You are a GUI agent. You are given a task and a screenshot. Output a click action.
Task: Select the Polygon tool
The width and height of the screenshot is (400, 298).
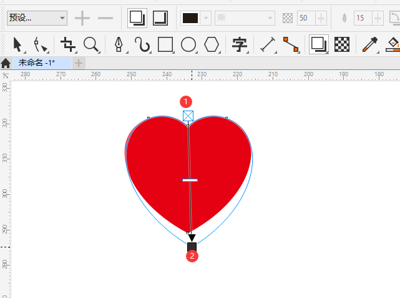tap(212, 45)
